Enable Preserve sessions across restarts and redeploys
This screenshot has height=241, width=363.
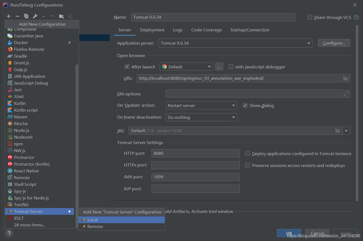pyautogui.click(x=247, y=165)
